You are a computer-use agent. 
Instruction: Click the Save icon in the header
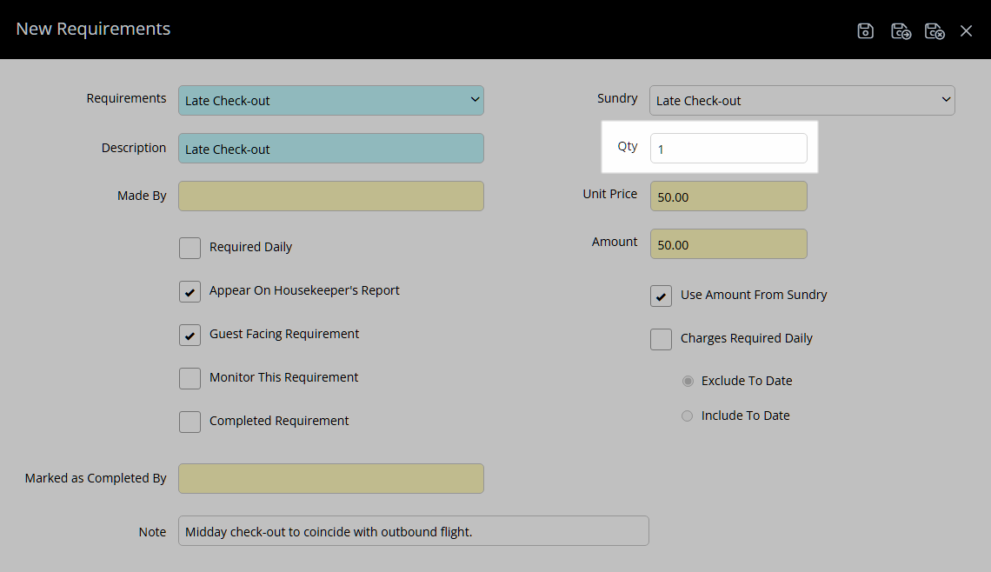pos(865,30)
